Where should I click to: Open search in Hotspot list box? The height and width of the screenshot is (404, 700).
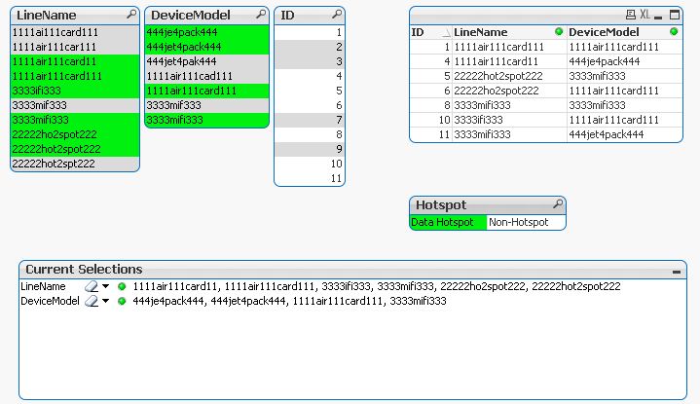[558, 204]
